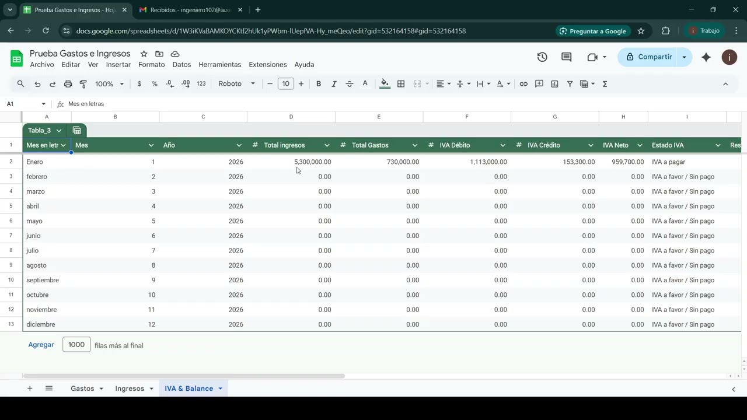Open the Share options arrow

[685, 57]
